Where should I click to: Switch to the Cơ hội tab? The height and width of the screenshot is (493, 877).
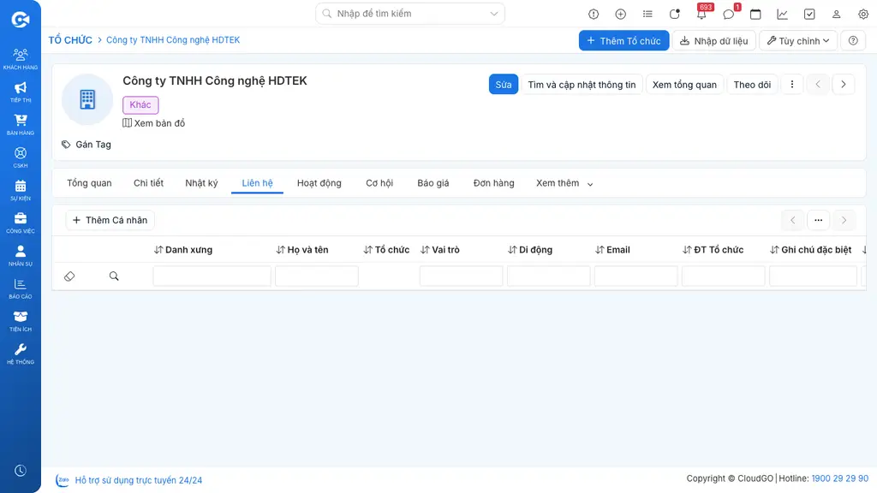(379, 183)
